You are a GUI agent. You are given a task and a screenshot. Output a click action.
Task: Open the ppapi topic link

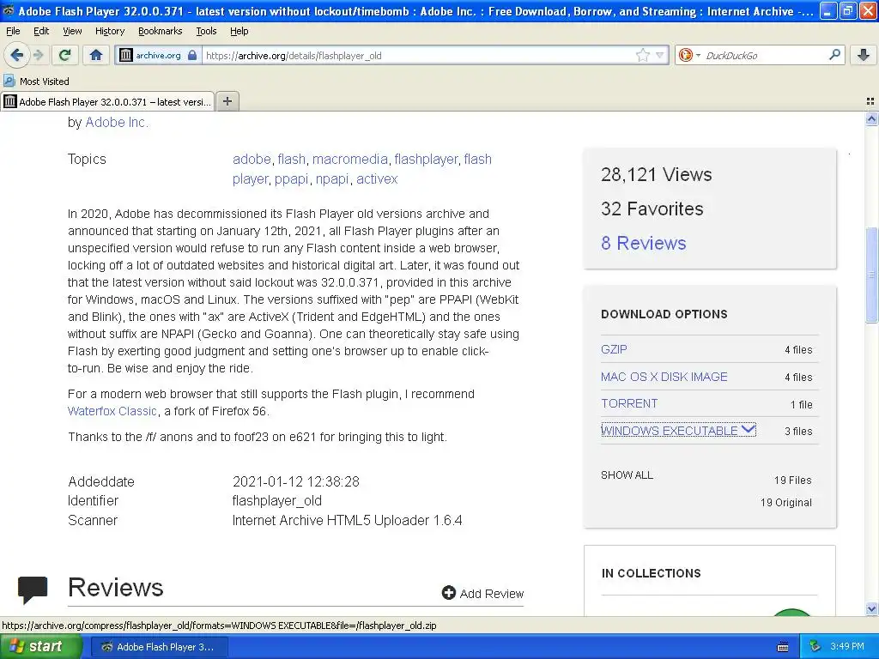click(x=292, y=178)
